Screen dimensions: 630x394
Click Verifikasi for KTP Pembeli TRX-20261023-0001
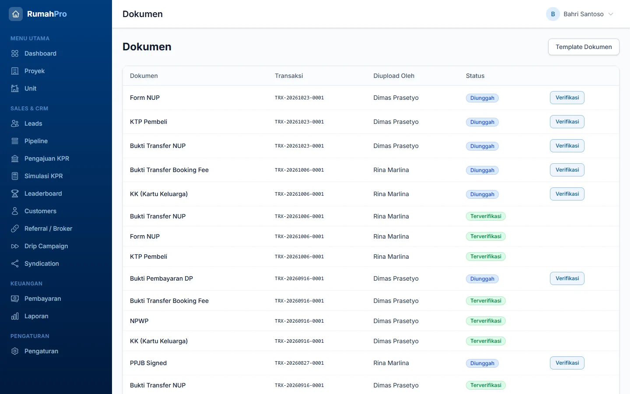[x=567, y=122]
